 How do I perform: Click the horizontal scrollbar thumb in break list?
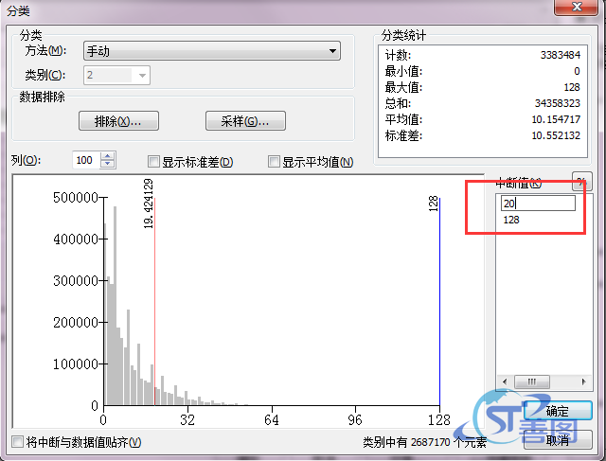(x=532, y=381)
